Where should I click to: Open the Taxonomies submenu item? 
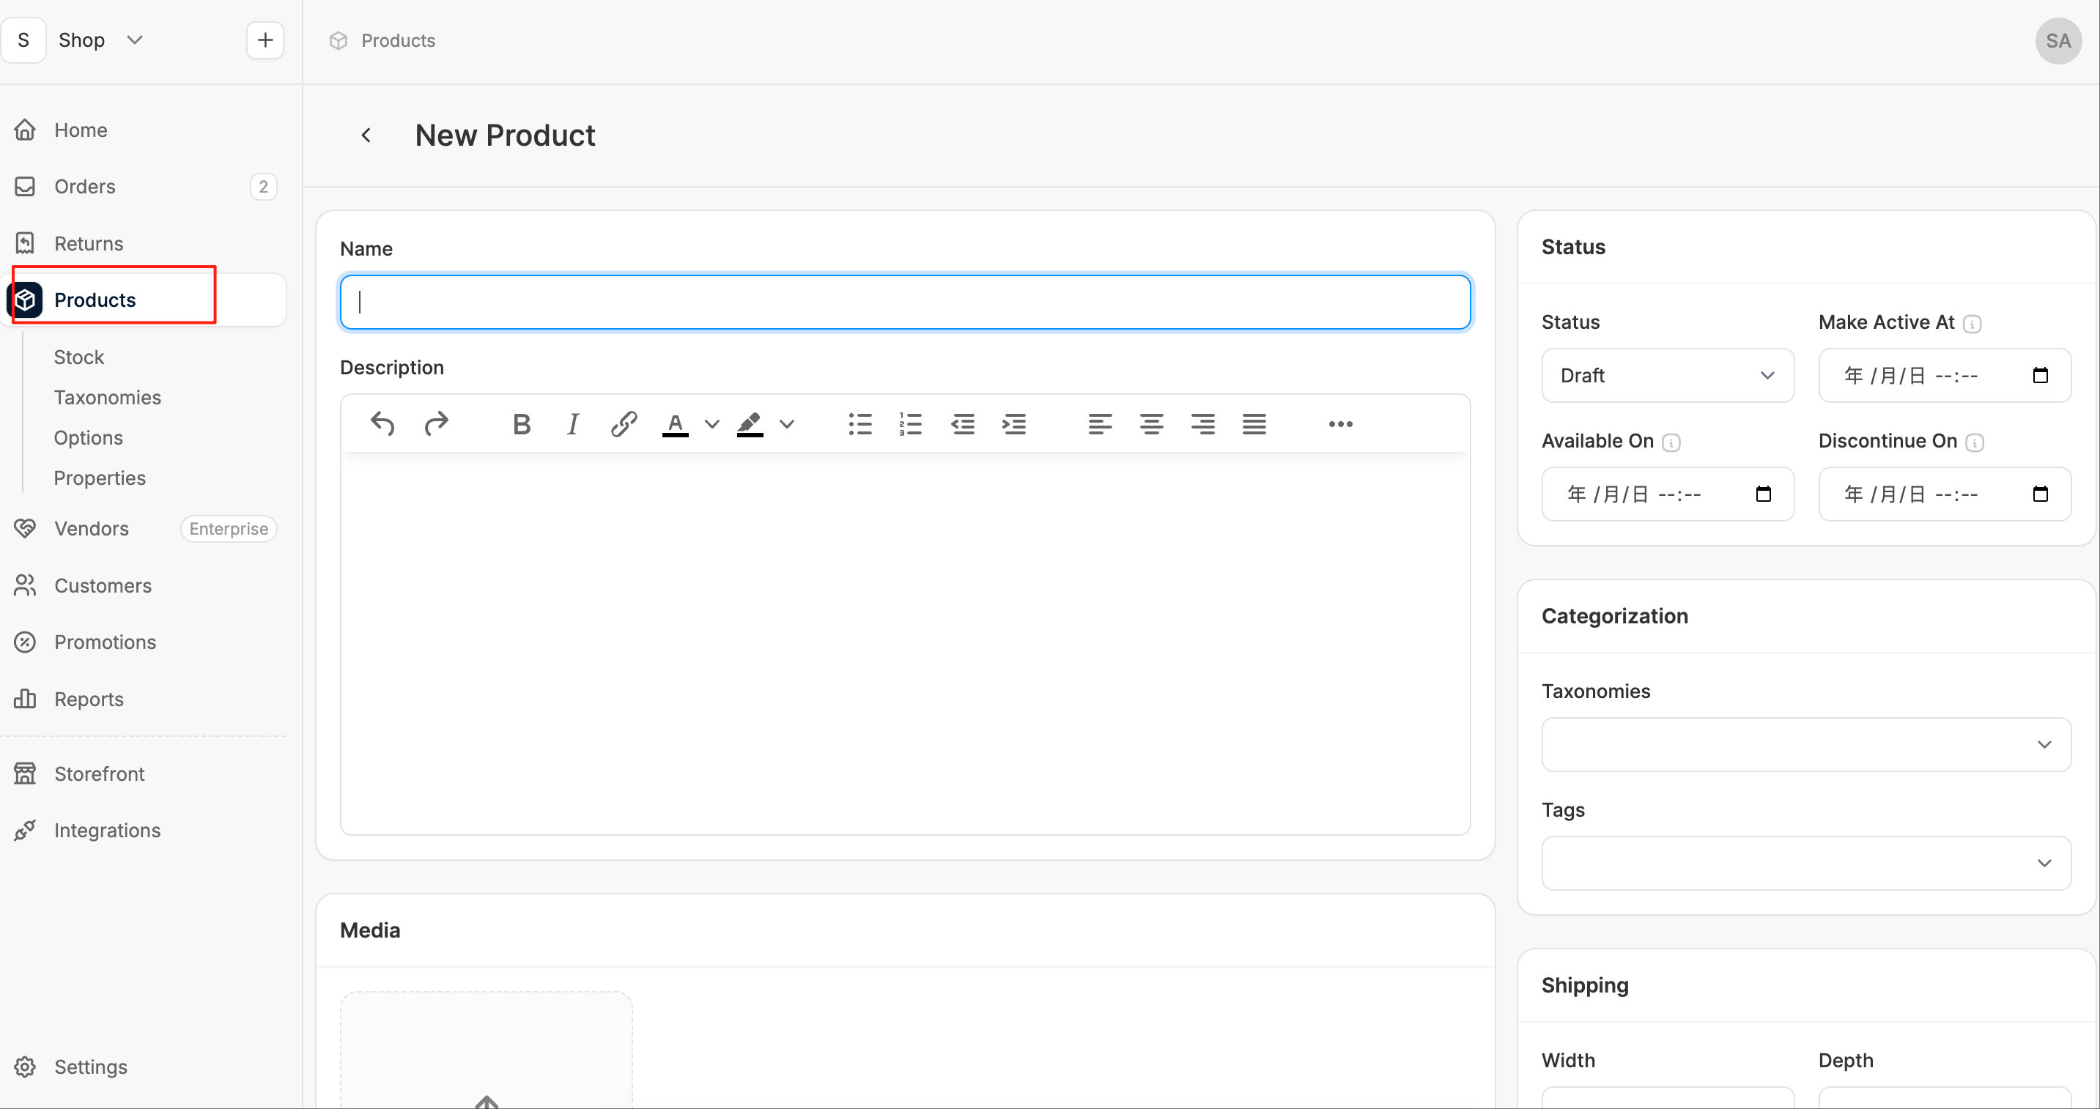coord(108,398)
